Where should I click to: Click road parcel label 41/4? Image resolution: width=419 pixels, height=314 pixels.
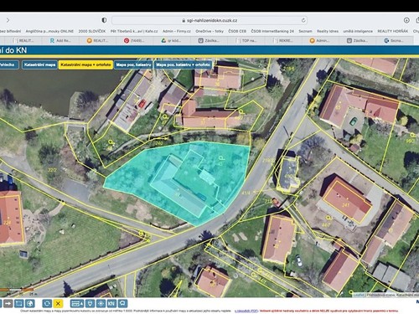click(246, 193)
